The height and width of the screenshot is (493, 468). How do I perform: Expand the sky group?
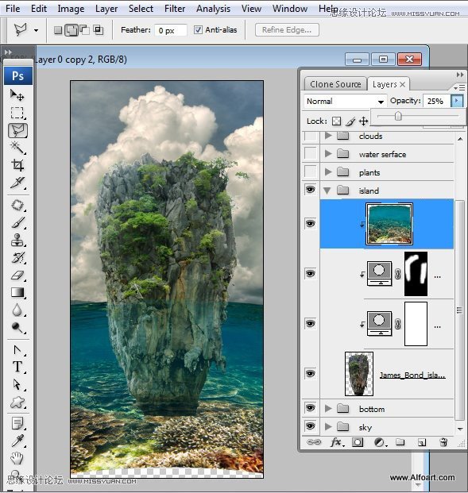pyautogui.click(x=328, y=426)
